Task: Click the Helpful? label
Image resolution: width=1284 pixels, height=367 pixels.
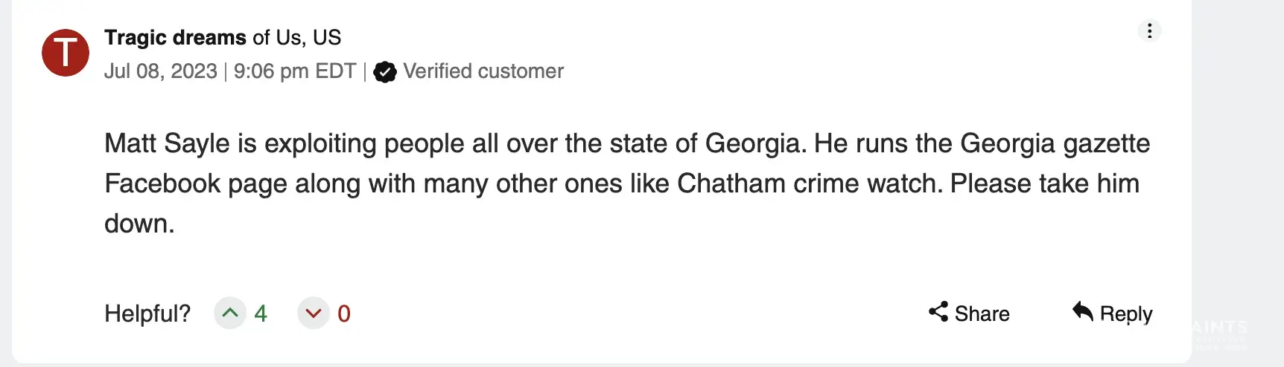Action: pyautogui.click(x=147, y=314)
